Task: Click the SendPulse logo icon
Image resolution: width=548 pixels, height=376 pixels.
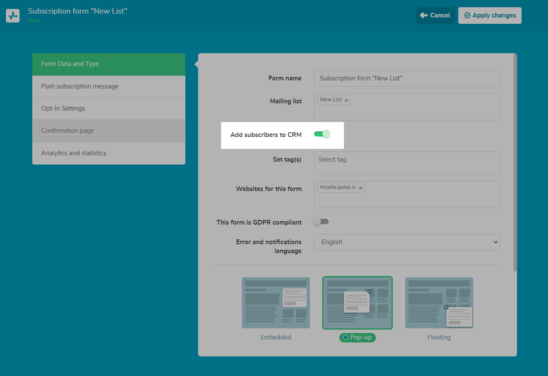Action: coord(13,16)
